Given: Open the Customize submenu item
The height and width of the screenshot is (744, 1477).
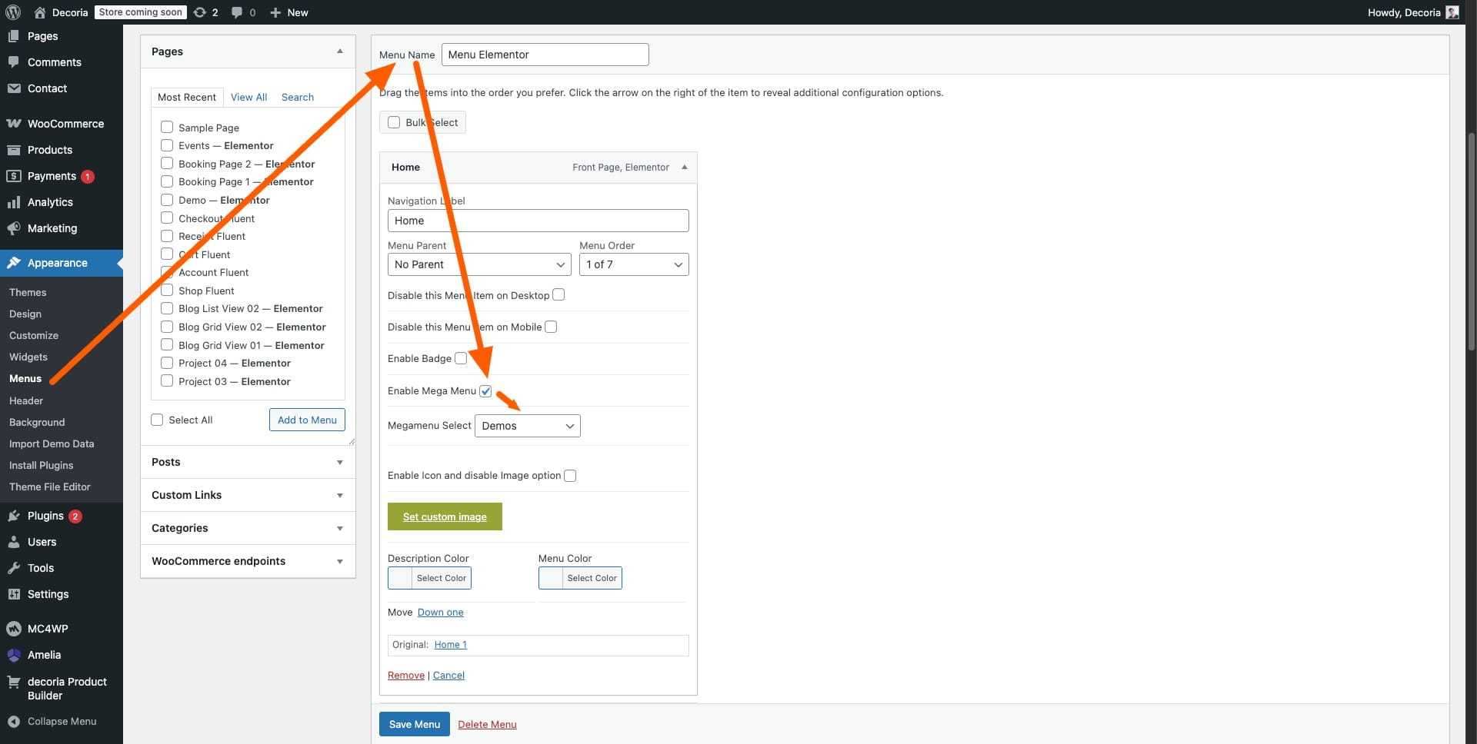Looking at the screenshot, I should click(34, 335).
